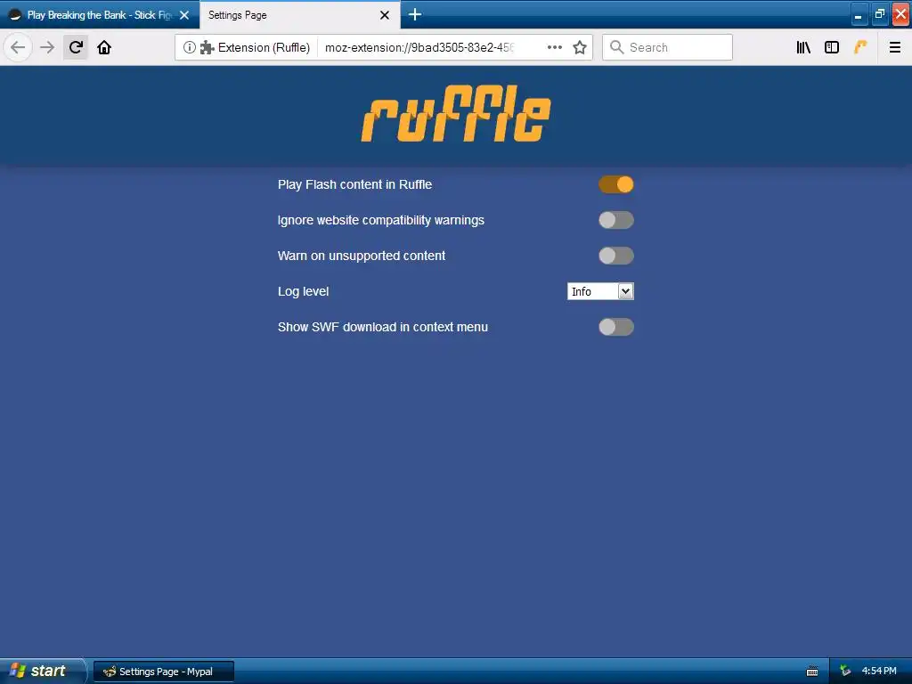Reload the Settings Page
Screen dimensions: 912x684
click(x=76, y=47)
